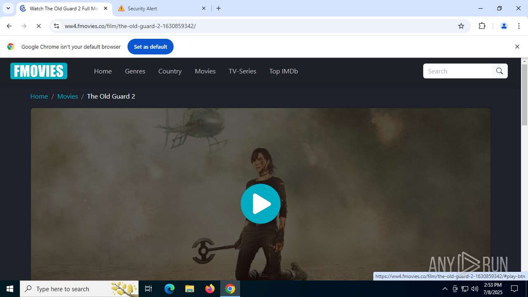Play The Old Guard 2 video
Image resolution: width=528 pixels, height=297 pixels.
pos(261,204)
